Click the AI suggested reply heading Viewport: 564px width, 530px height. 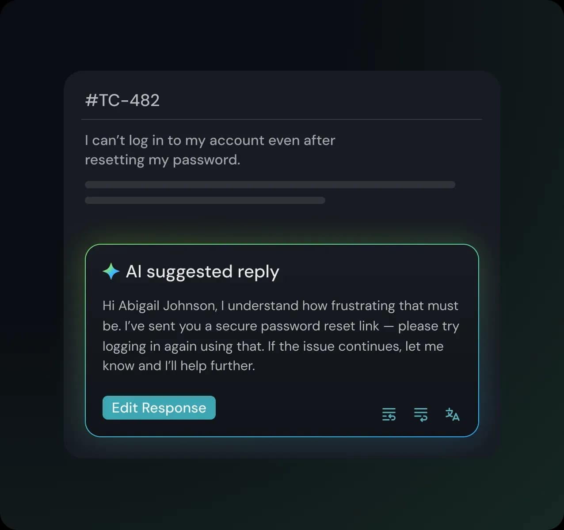(x=203, y=272)
